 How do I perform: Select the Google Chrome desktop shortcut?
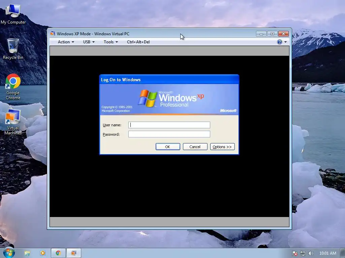coord(13,87)
